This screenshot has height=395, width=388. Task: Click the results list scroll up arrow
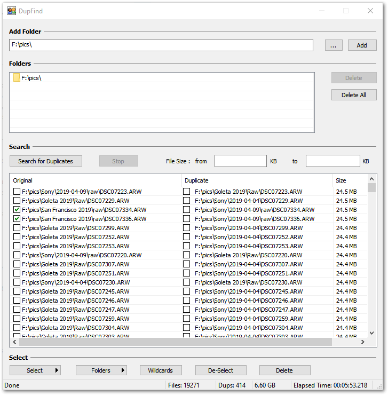371,179
